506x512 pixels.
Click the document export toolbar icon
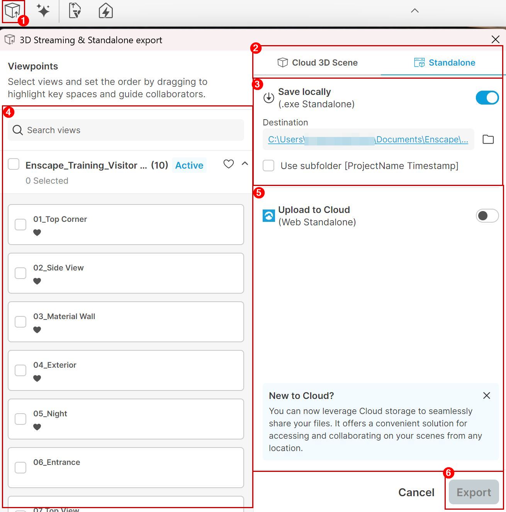(x=75, y=10)
